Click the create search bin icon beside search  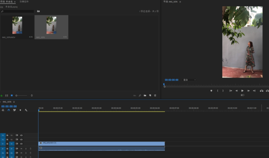(39, 11)
